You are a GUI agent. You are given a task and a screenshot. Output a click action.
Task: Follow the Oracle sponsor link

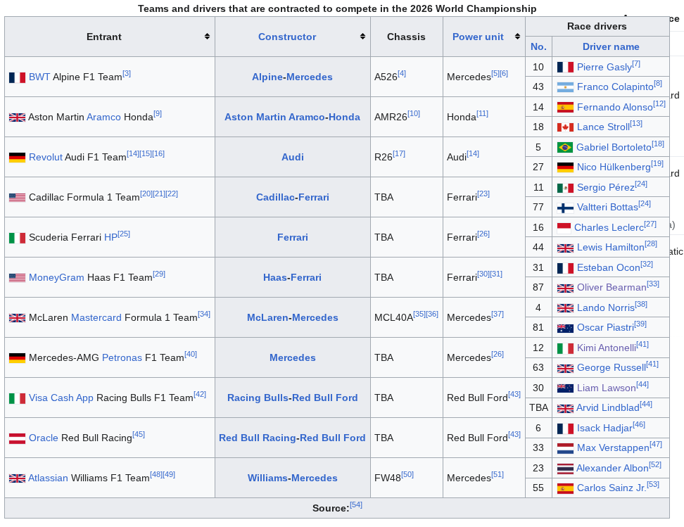[43, 438]
